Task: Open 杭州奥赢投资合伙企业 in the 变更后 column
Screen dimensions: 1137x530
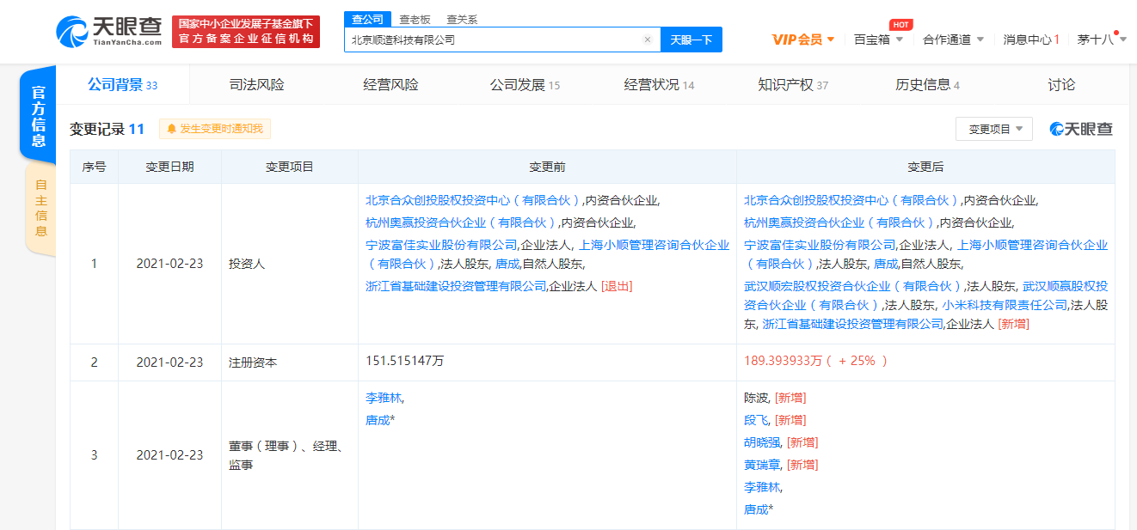Action: (x=840, y=222)
